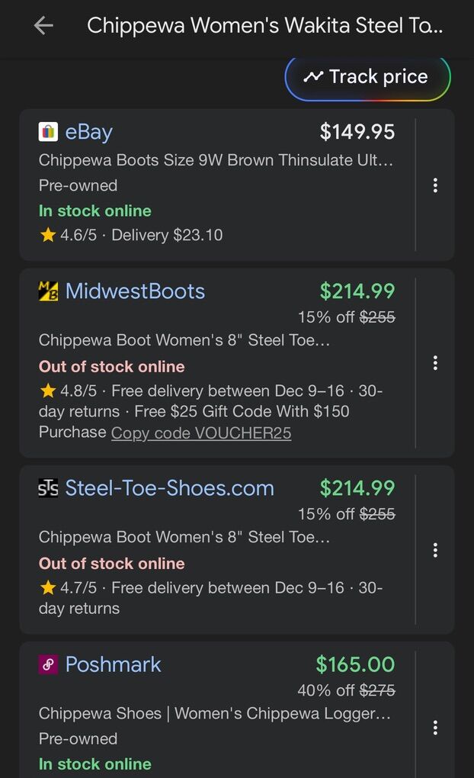Open the eBay seller link
This screenshot has width=474, height=778.
(88, 132)
